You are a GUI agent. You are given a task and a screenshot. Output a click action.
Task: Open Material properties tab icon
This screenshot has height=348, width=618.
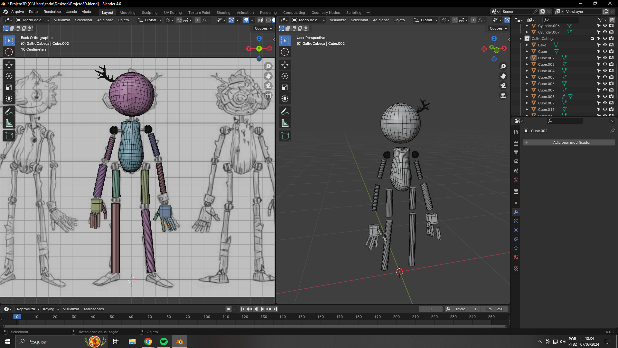[516, 257]
